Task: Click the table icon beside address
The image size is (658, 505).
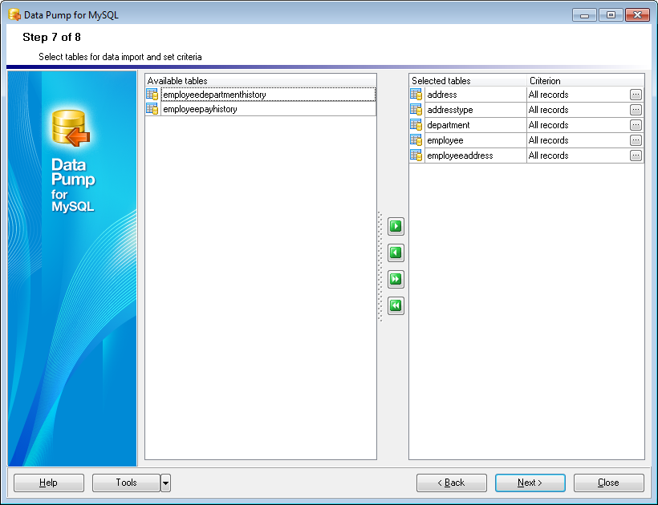Action: pos(416,95)
